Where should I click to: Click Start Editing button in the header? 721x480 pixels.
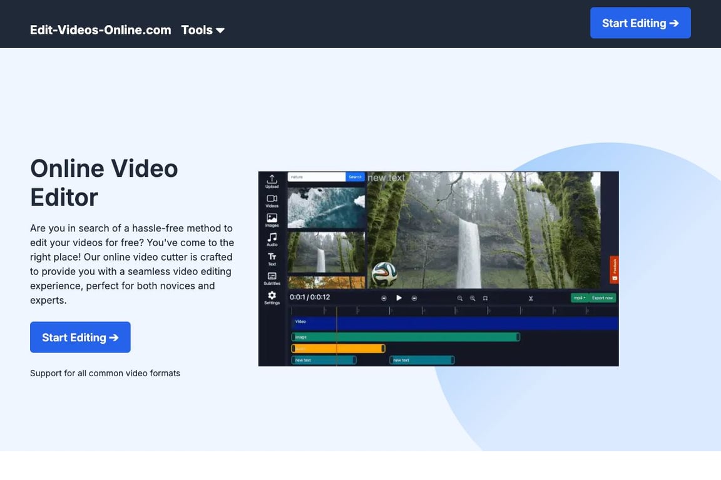point(640,23)
